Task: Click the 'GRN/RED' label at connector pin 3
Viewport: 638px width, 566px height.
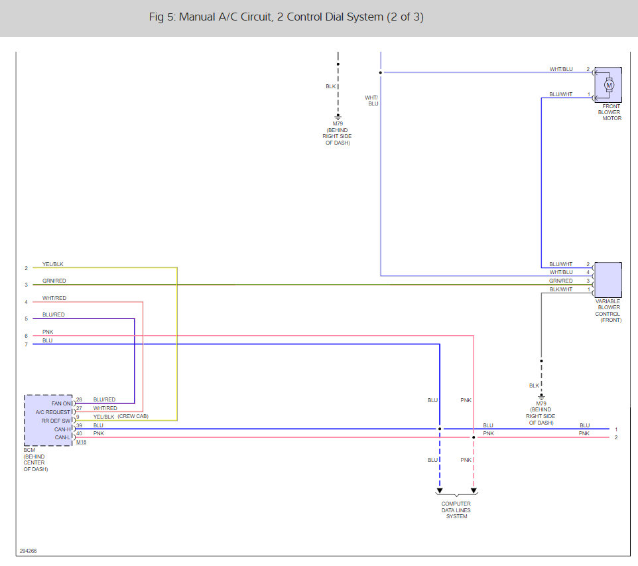Action: 54,281
